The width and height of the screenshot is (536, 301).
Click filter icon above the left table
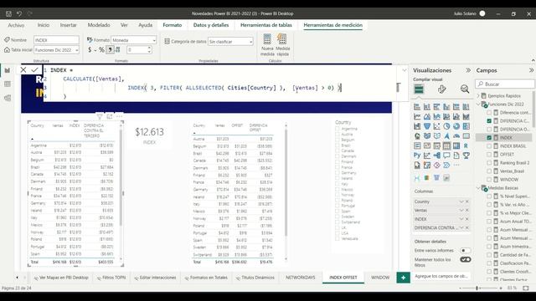click(100, 117)
